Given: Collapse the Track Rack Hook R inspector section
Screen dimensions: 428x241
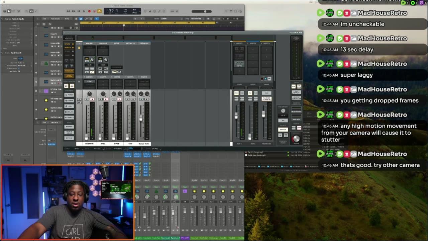Looking at the screenshot, I should click(x=3, y=53).
